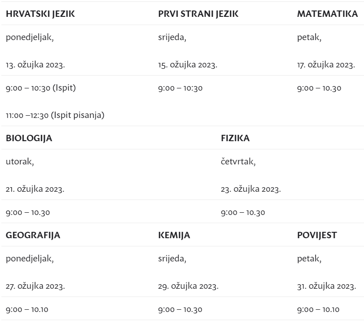Image resolution: width=364 pixels, height=322 pixels.
Task: Click the GEOGRAFIJA heading
Action: click(33, 235)
